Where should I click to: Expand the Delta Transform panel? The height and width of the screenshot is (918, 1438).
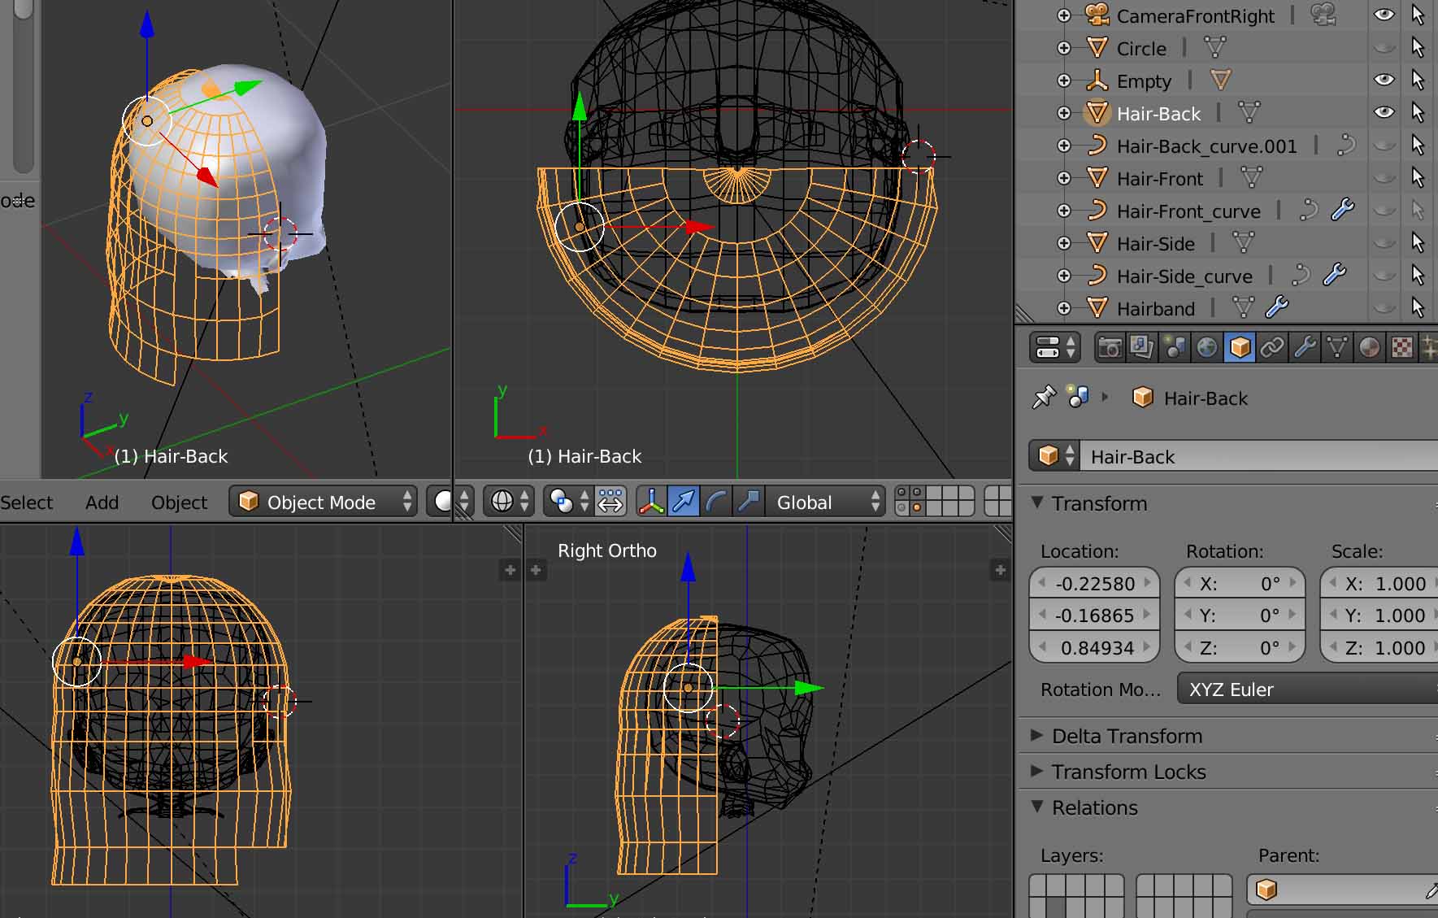click(1127, 736)
